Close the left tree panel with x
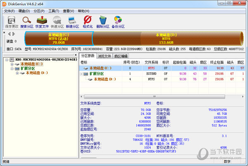Screen dimensions: 248x166 pos(76,55)
